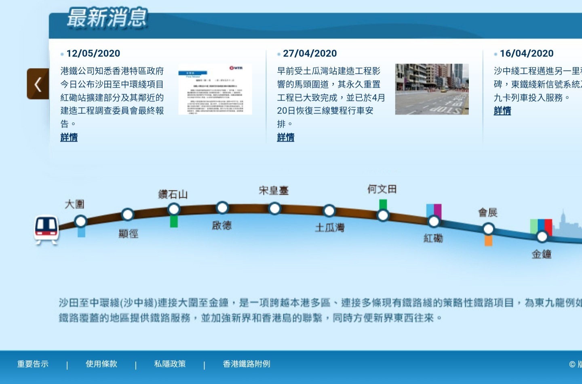Open 詳情 link under 27/04/2020 news
Screen dimensions: 582x384
pyautogui.click(x=286, y=137)
